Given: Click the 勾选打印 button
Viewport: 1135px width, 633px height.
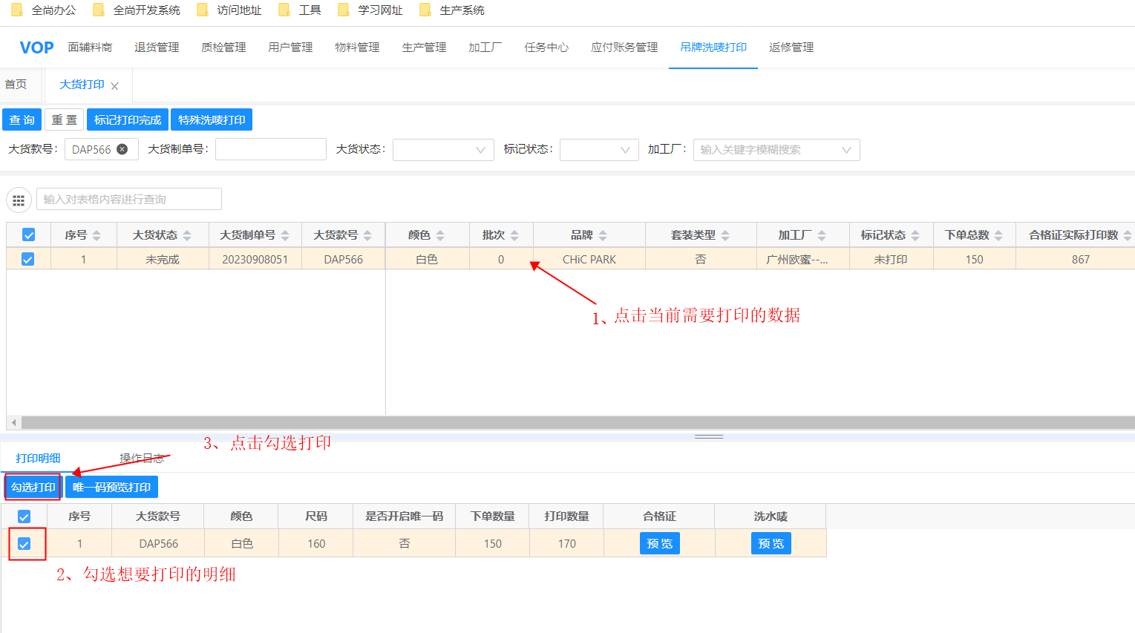Looking at the screenshot, I should tap(33, 488).
